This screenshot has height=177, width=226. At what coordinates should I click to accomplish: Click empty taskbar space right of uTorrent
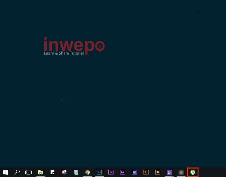coord(212,172)
